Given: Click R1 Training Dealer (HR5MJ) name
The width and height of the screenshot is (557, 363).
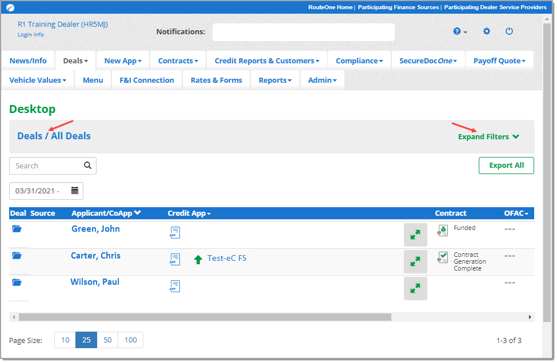Looking at the screenshot, I should coord(63,24).
